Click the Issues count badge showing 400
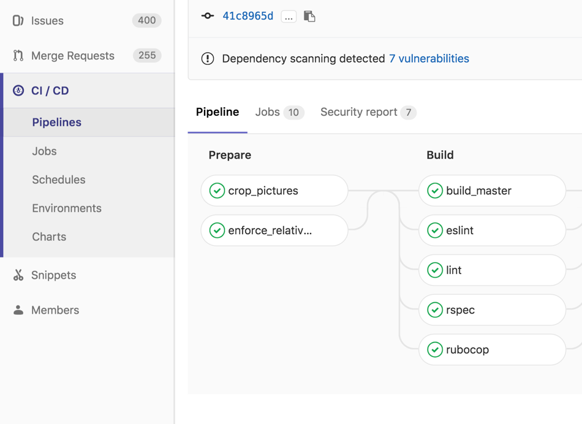Screen dimensions: 582x424 click(x=146, y=20)
